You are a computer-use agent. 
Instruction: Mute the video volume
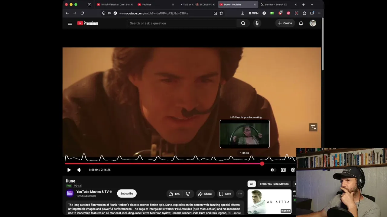[79, 170]
